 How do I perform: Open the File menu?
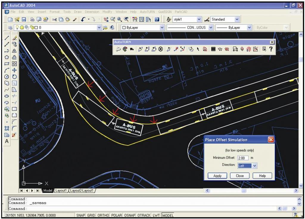click(x=13, y=12)
